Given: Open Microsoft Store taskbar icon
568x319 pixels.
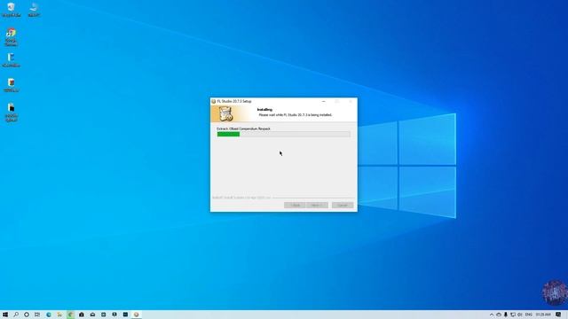Looking at the screenshot, I should click(82, 315).
